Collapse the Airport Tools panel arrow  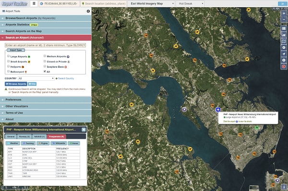88,11
